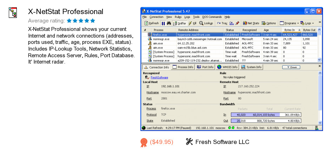This screenshot has height=158, width=330.
Task: Click the five-star average rating
Action: pyautogui.click(x=81, y=21)
